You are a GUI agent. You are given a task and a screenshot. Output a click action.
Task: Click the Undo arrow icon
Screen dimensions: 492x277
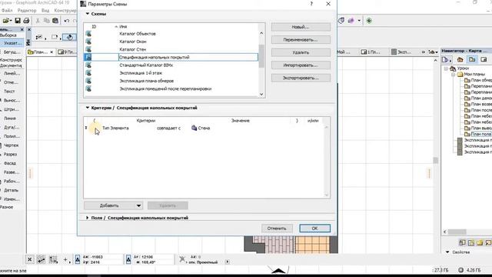pyautogui.click(x=67, y=21)
